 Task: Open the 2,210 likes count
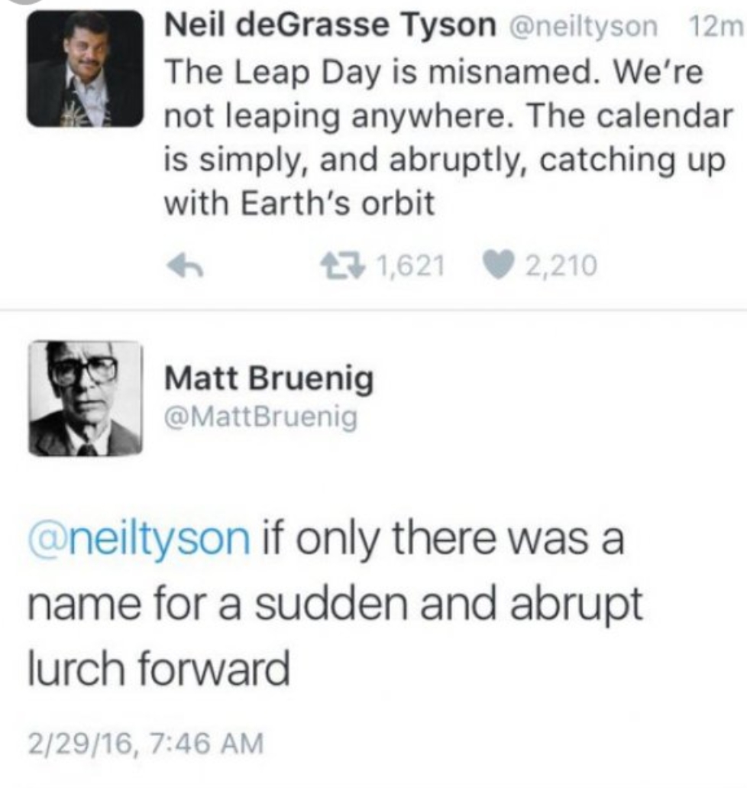point(561,265)
